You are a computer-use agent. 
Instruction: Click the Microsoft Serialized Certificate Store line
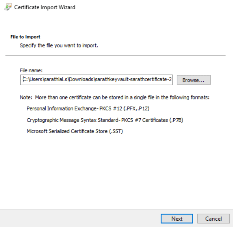click(74, 131)
